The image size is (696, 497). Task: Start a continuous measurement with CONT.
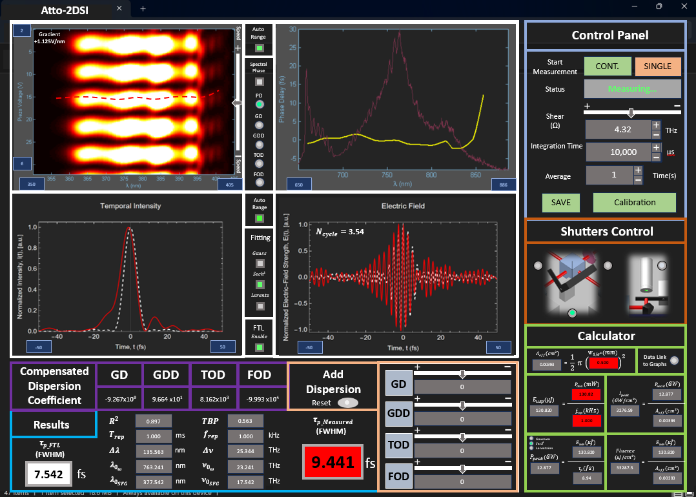coord(607,66)
